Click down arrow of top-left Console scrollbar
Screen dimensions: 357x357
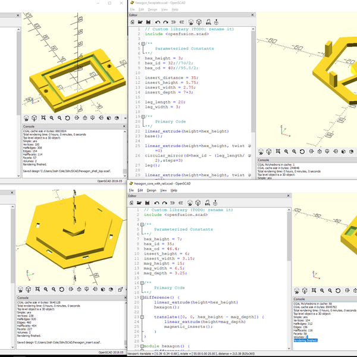coord(125,176)
